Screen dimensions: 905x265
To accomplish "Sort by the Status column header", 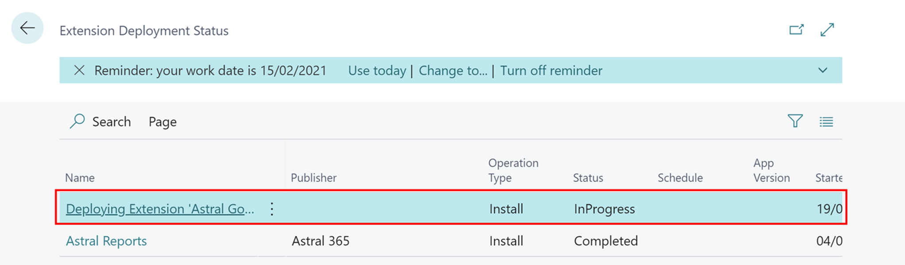I will [588, 178].
